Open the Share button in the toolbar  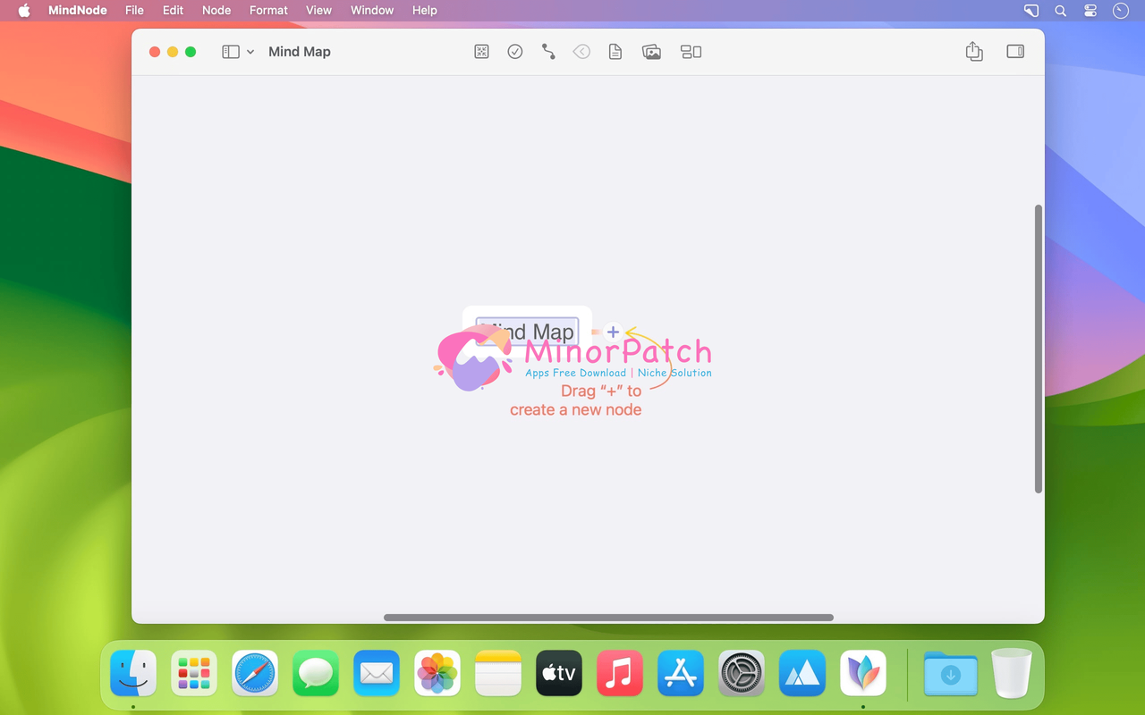(x=974, y=52)
